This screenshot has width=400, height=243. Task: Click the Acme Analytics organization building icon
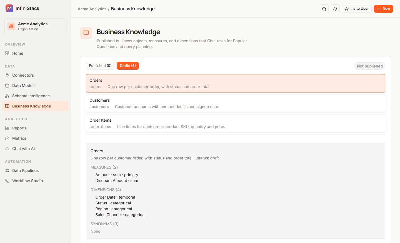click(11, 26)
